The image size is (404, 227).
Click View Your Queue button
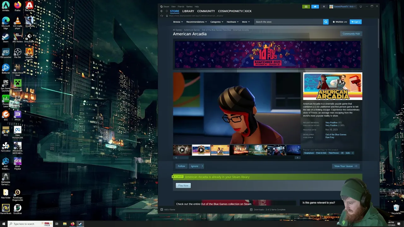[x=346, y=166]
